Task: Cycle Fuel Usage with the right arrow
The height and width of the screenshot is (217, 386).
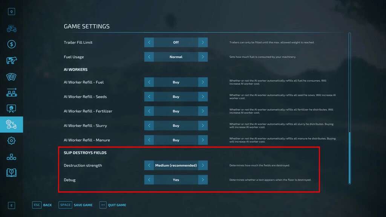Action: click(203, 57)
